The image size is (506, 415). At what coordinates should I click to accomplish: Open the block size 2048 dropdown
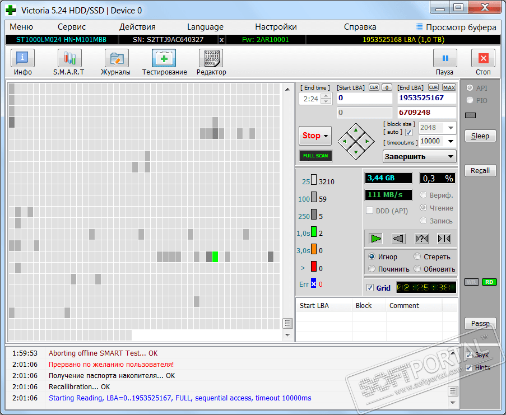451,128
